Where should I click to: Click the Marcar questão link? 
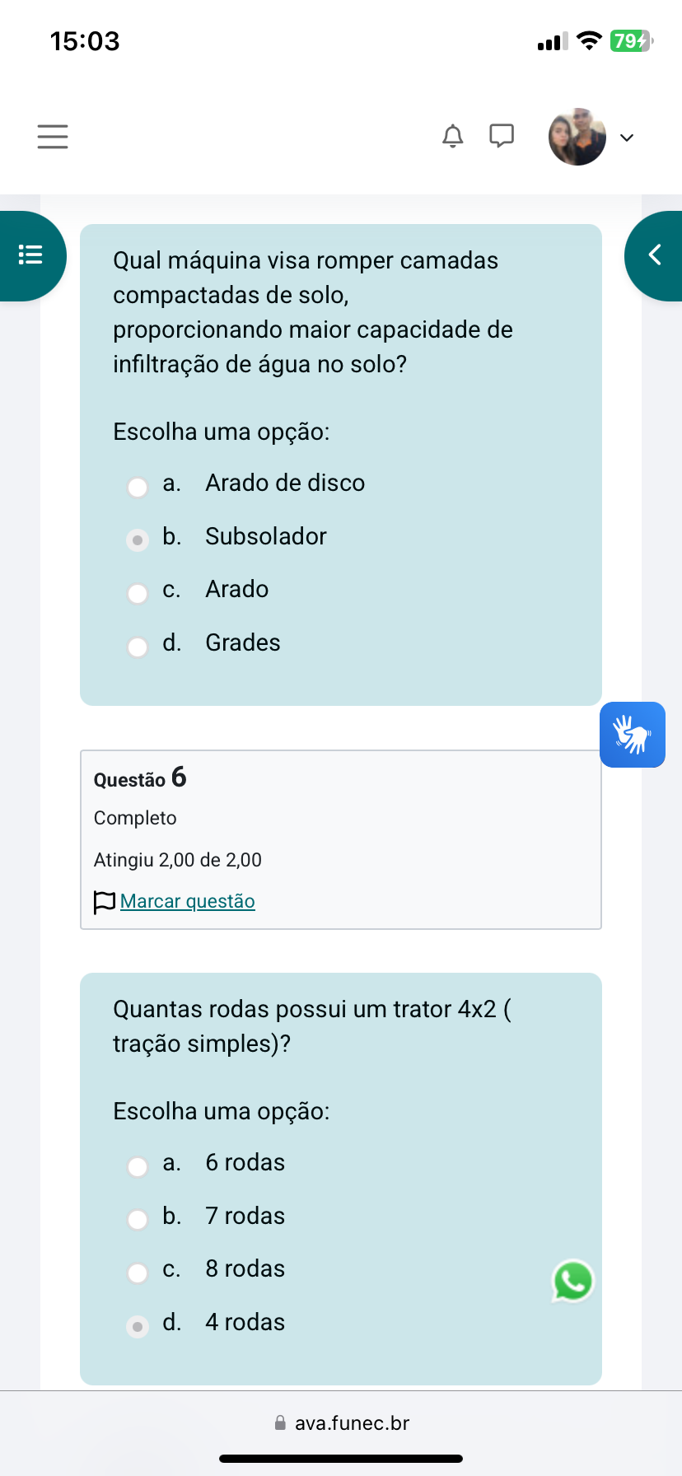coord(188,902)
